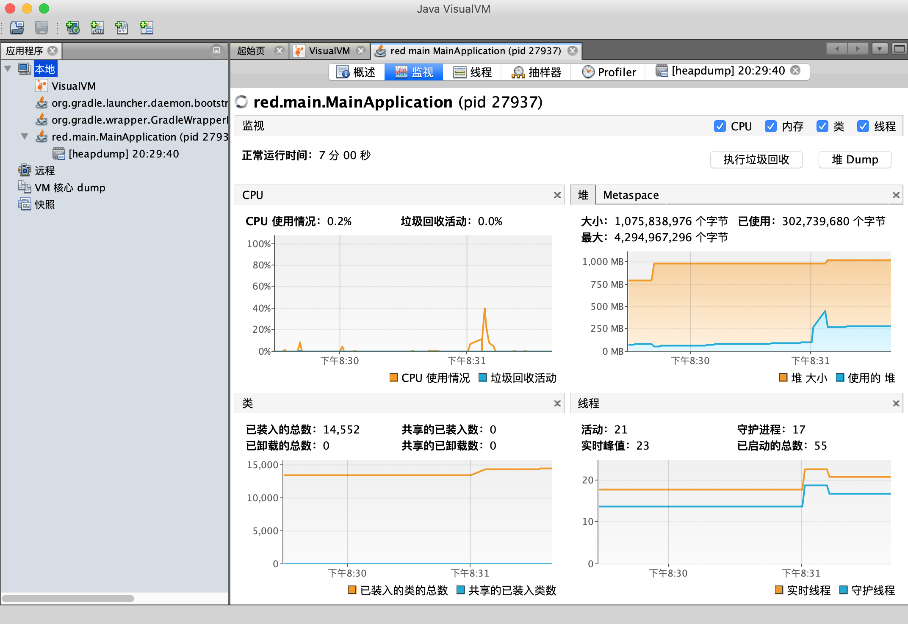Click 执行垃圾回收 button
Screen dimensions: 908x624
click(x=756, y=160)
